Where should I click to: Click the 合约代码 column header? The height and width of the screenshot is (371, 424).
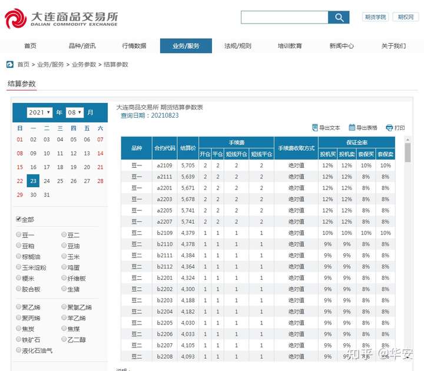tap(164, 148)
